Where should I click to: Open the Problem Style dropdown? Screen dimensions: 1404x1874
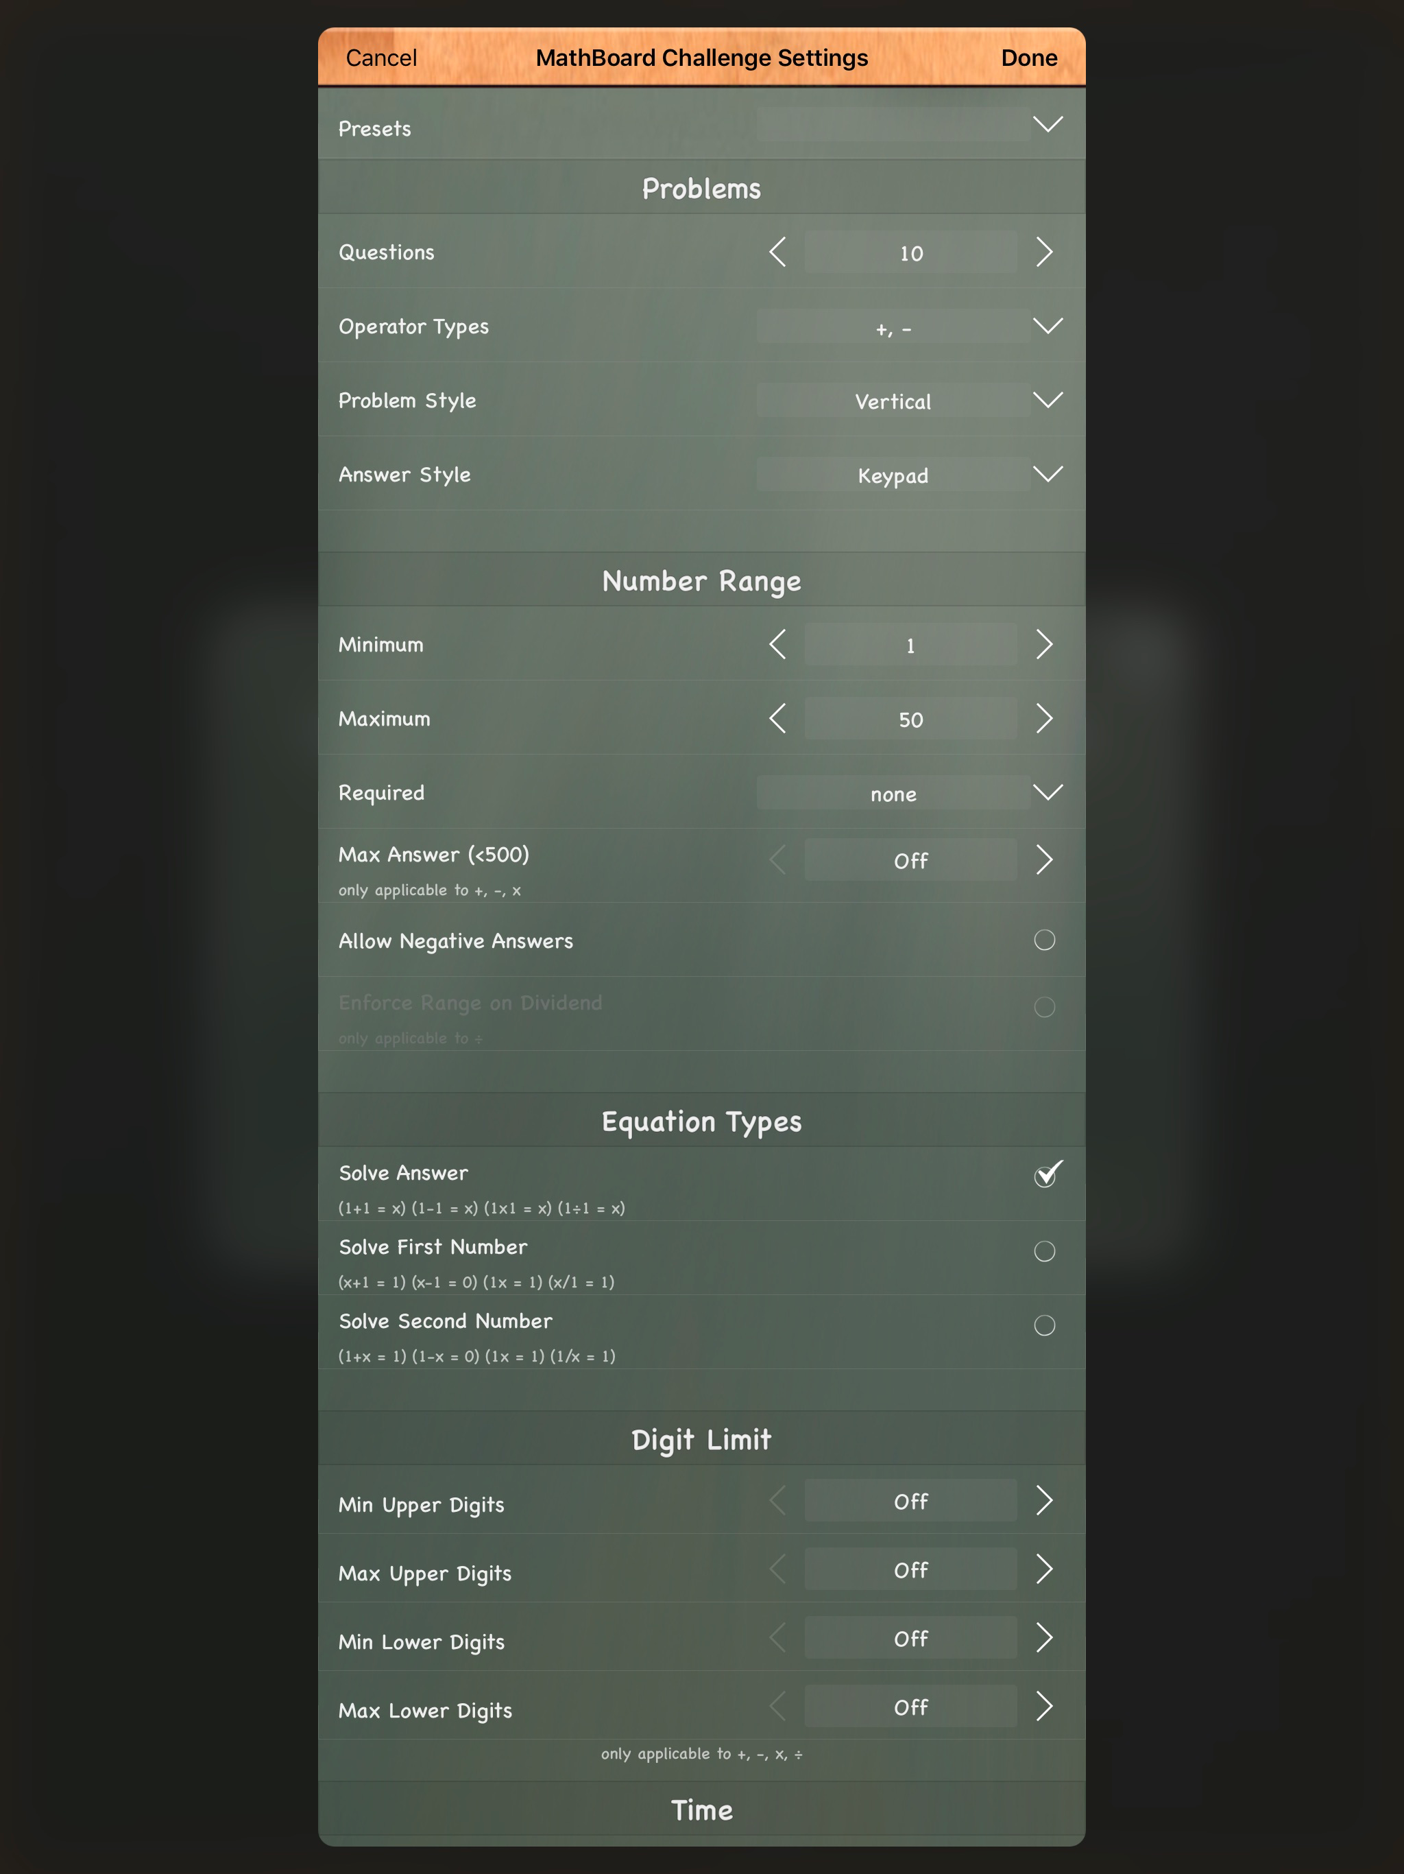click(1048, 400)
